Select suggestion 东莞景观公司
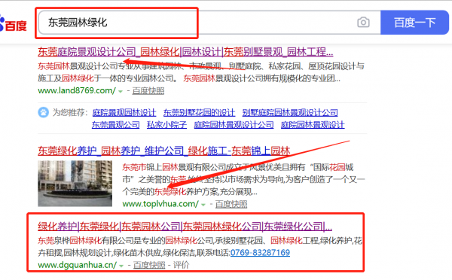Image resolution: width=452 pixels, height=280 pixels. 115,125
